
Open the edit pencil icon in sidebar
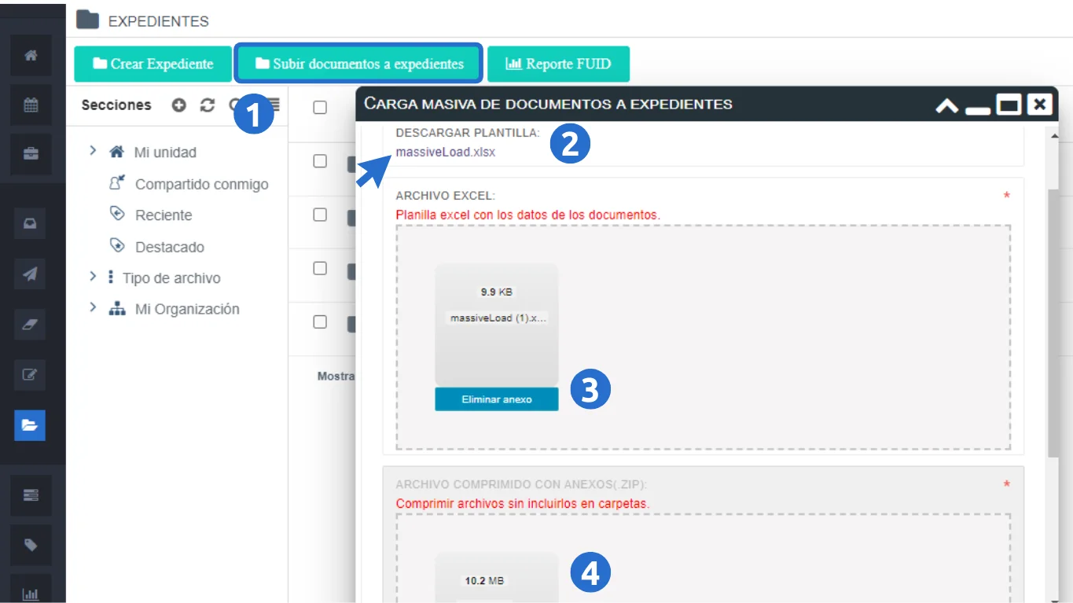[30, 375]
